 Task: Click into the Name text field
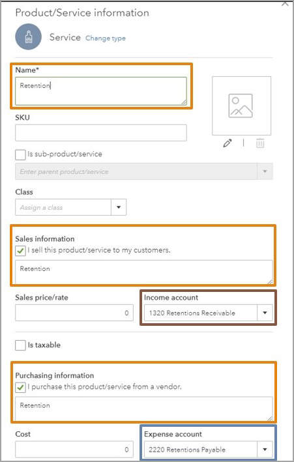101,91
